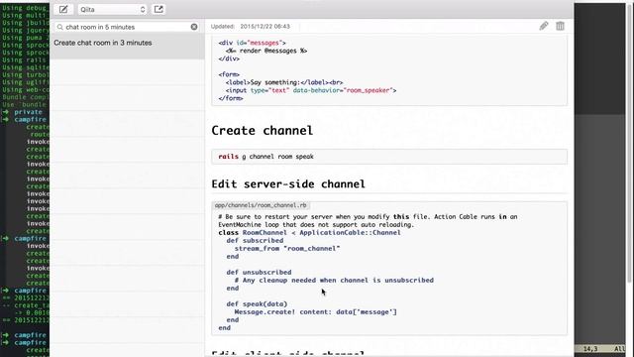Viewport: 634px width, 357px height.
Task: Click the 'def subscribed' line
Action: [x=255, y=240]
